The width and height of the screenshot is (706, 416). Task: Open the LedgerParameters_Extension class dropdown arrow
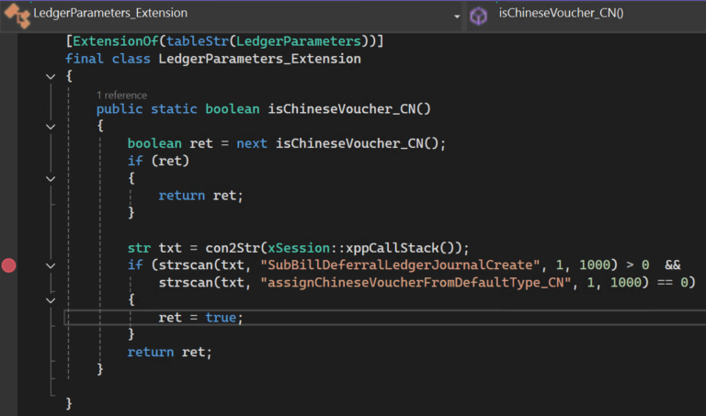(457, 16)
